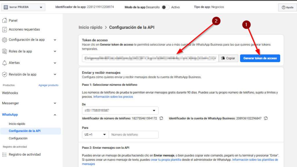Click the borrar PRUEBA app icon
Viewport: 297px width, 167px height.
tap(6, 7)
